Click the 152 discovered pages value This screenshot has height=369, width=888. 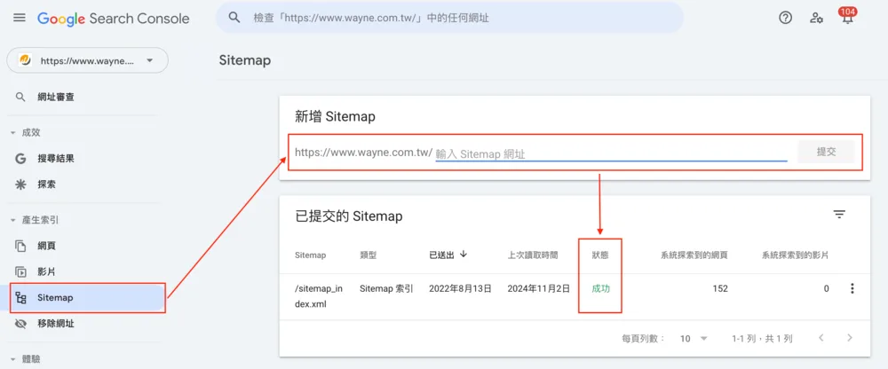720,288
